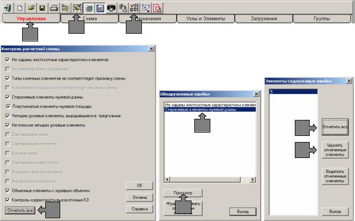Viewport: 355px width, 221px height.
Task: Click the building import arrow icon
Action: click(x=123, y=8)
